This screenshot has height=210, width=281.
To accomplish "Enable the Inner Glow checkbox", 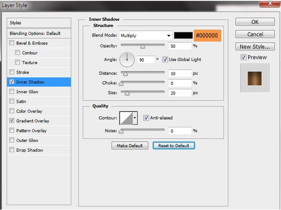I will tap(12, 92).
